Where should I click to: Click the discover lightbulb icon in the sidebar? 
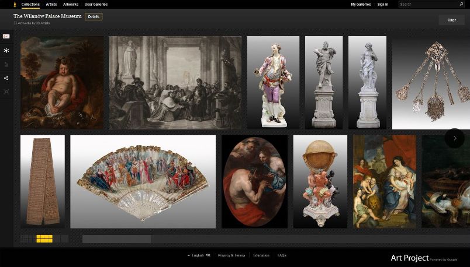click(x=6, y=51)
